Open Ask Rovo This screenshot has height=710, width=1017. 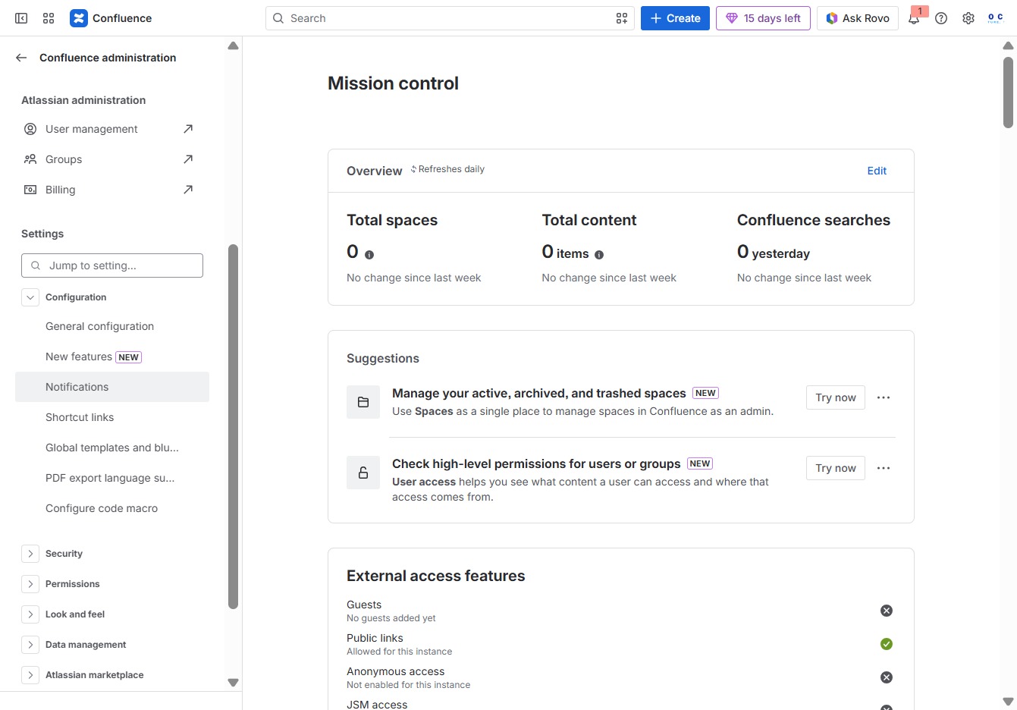point(858,18)
